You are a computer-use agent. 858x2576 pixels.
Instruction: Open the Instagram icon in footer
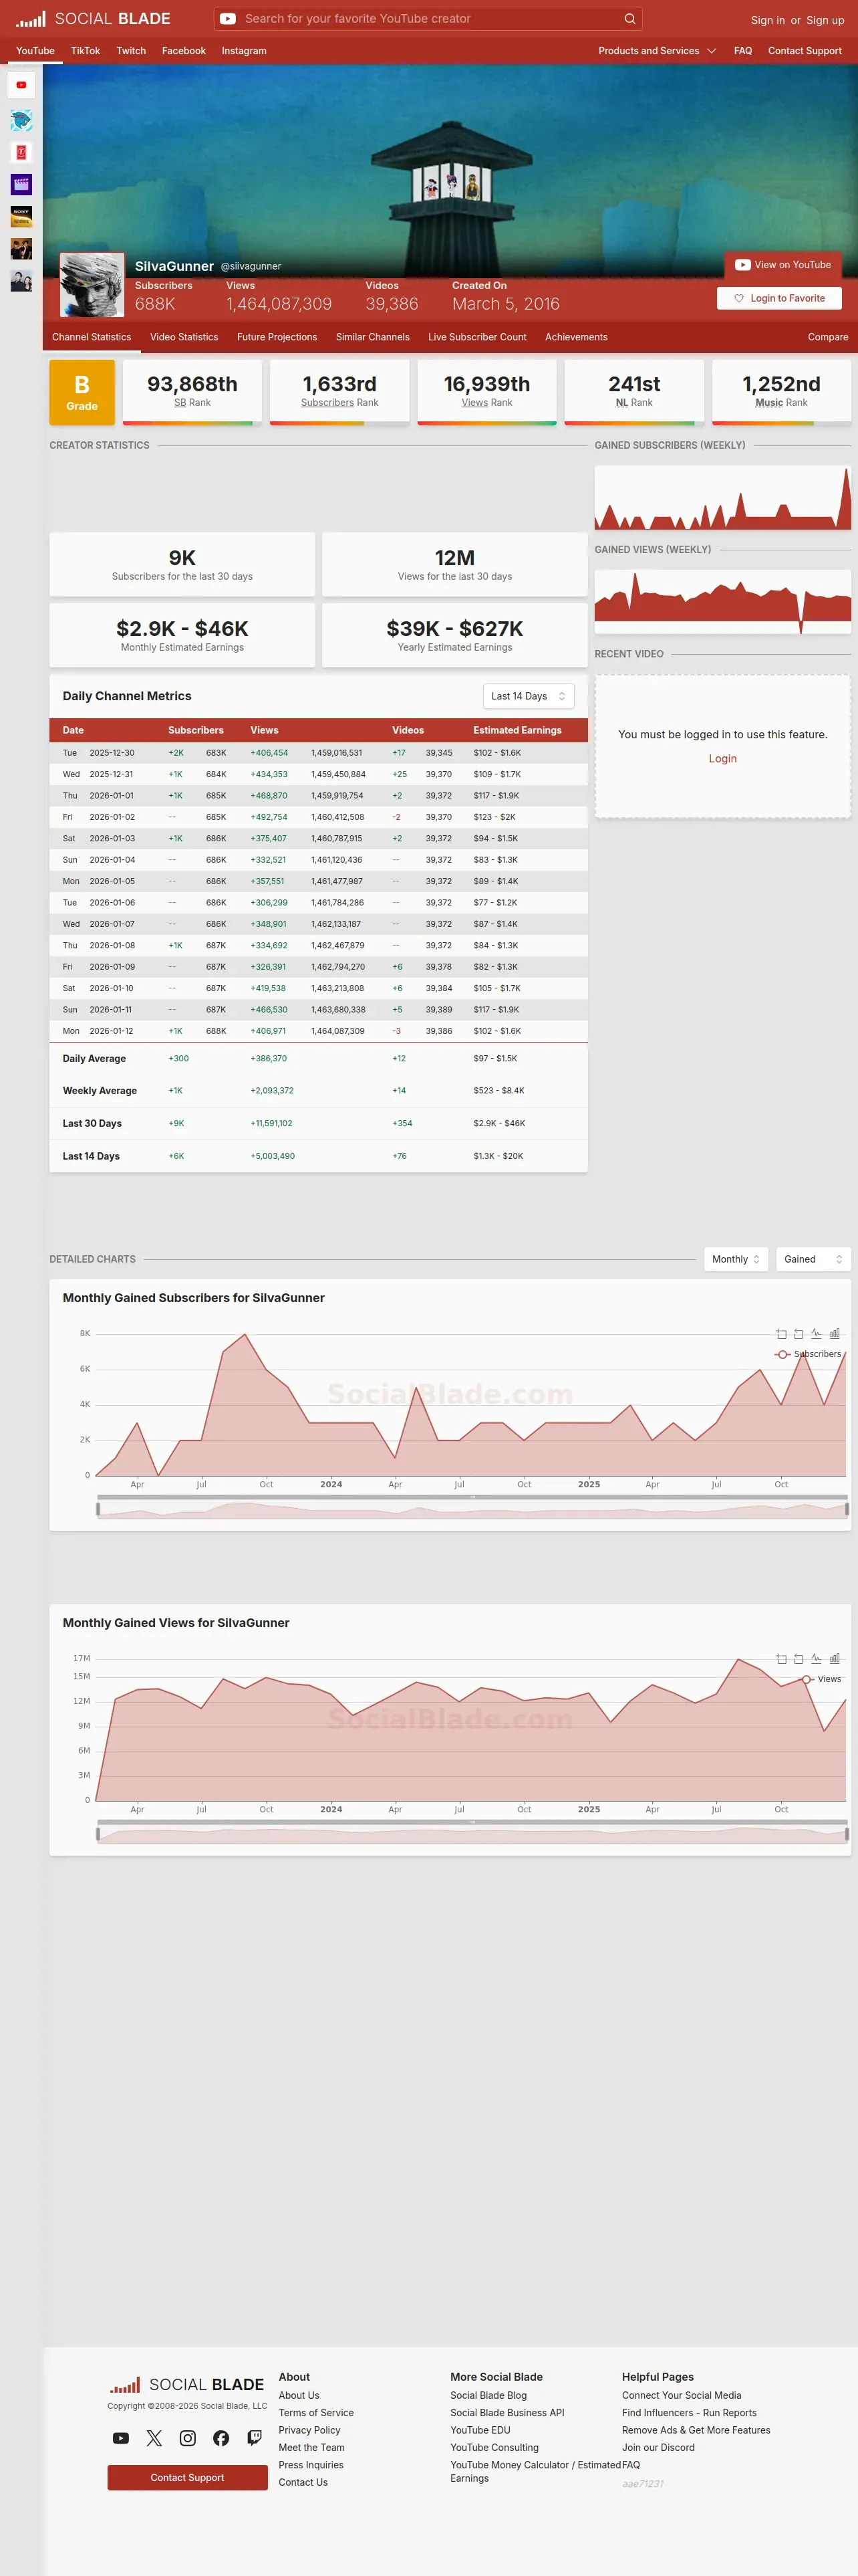coord(188,2438)
